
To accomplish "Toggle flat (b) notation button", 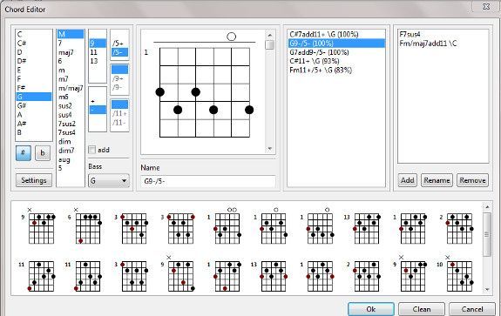I will (43, 153).
